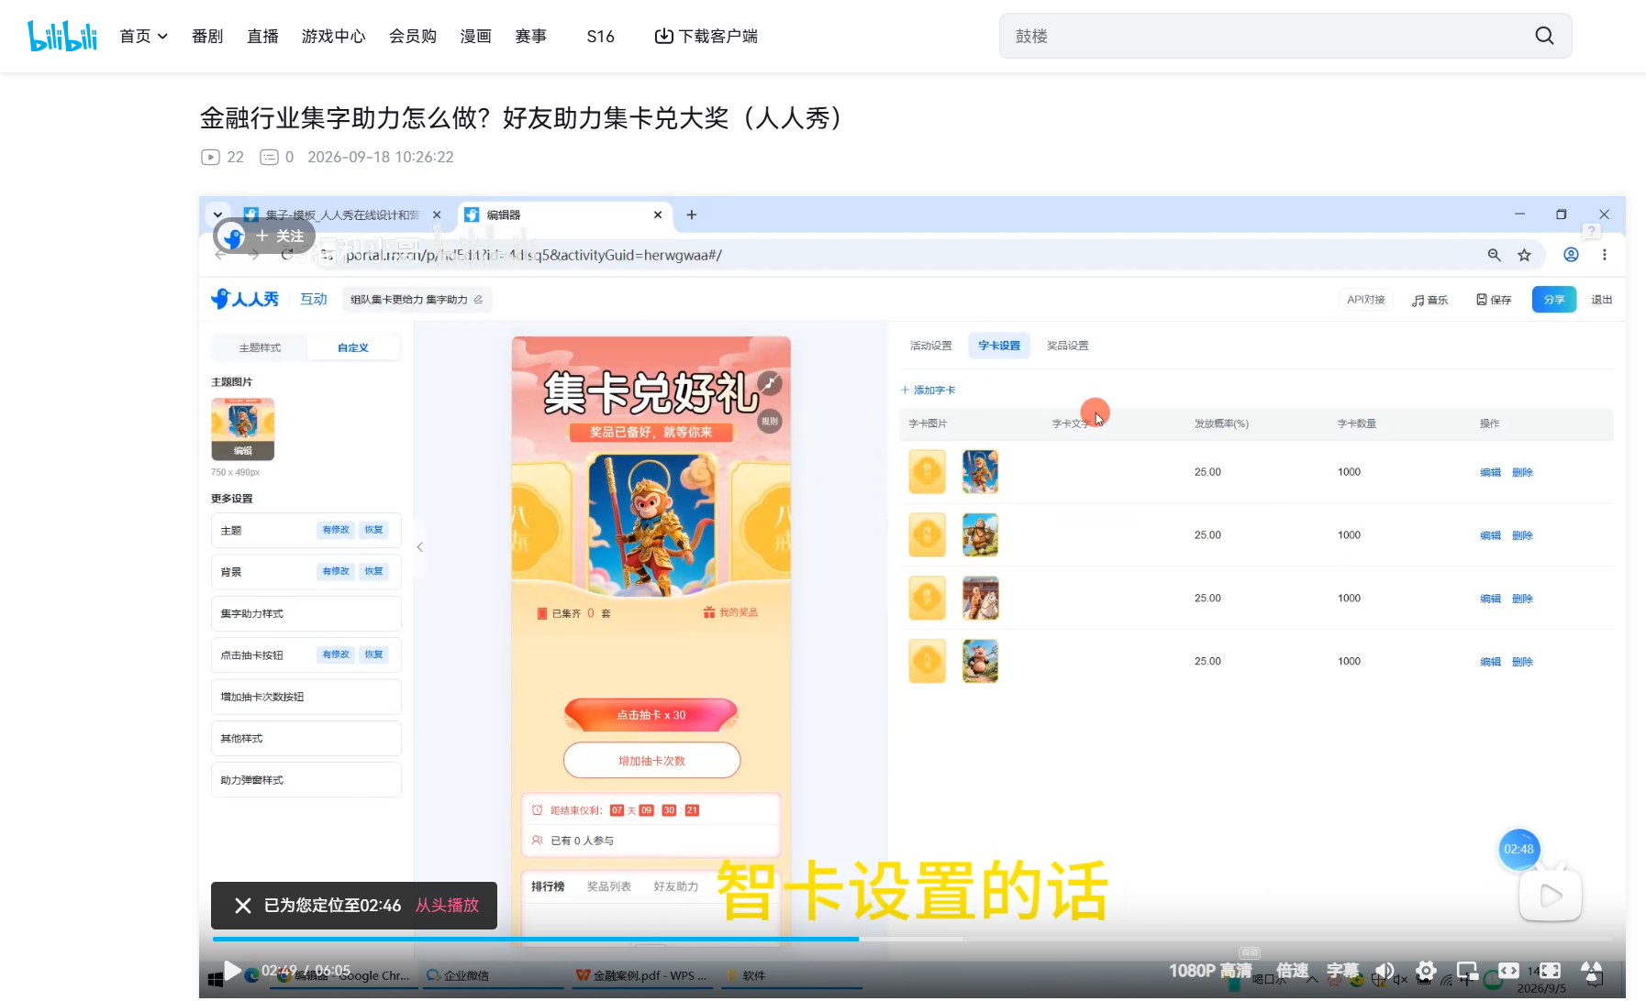This screenshot has height=1001, width=1646.
Task: Open the uploader avatar in video
Action: pos(233,236)
